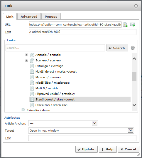Click the links list scrollbar thumb
Screen dimensions: 142x158
(x=134, y=76)
